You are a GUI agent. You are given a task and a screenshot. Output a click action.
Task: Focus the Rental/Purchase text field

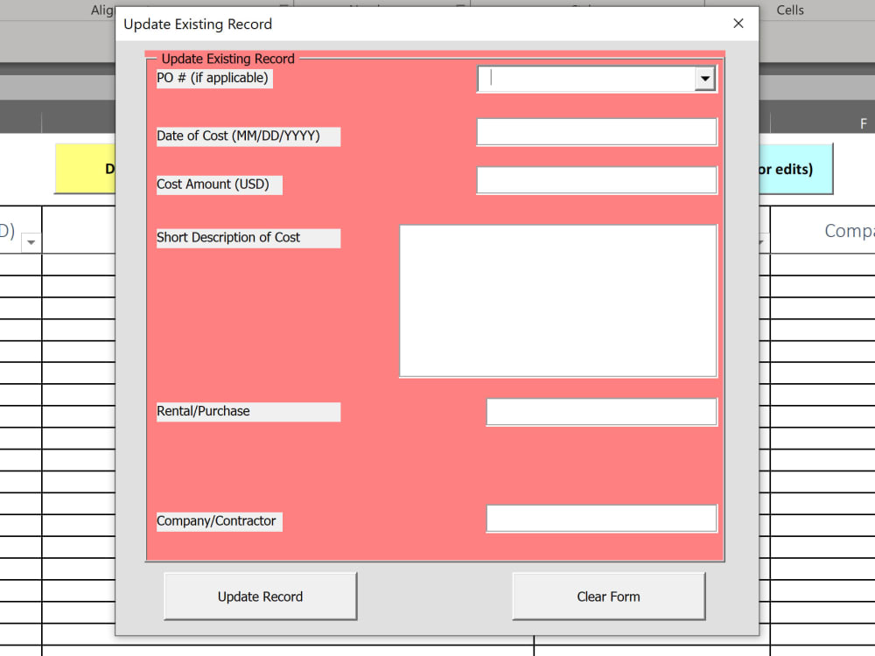(x=601, y=411)
